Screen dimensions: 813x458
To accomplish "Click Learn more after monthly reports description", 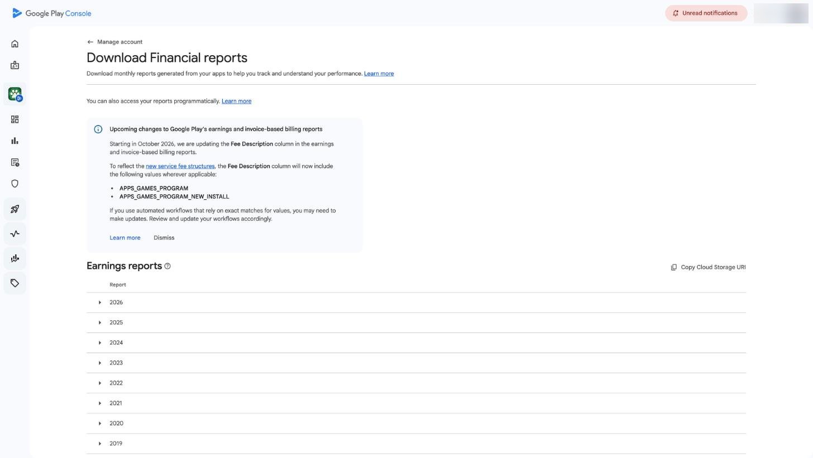I will point(379,74).
